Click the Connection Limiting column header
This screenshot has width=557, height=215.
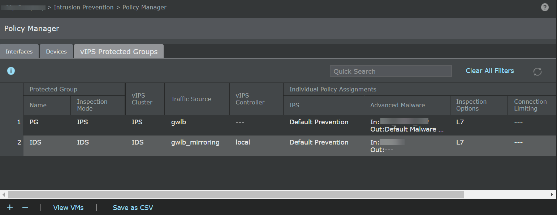click(x=532, y=105)
